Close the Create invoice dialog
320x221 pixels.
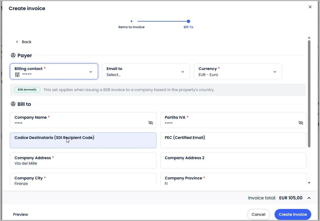[x=310, y=7]
